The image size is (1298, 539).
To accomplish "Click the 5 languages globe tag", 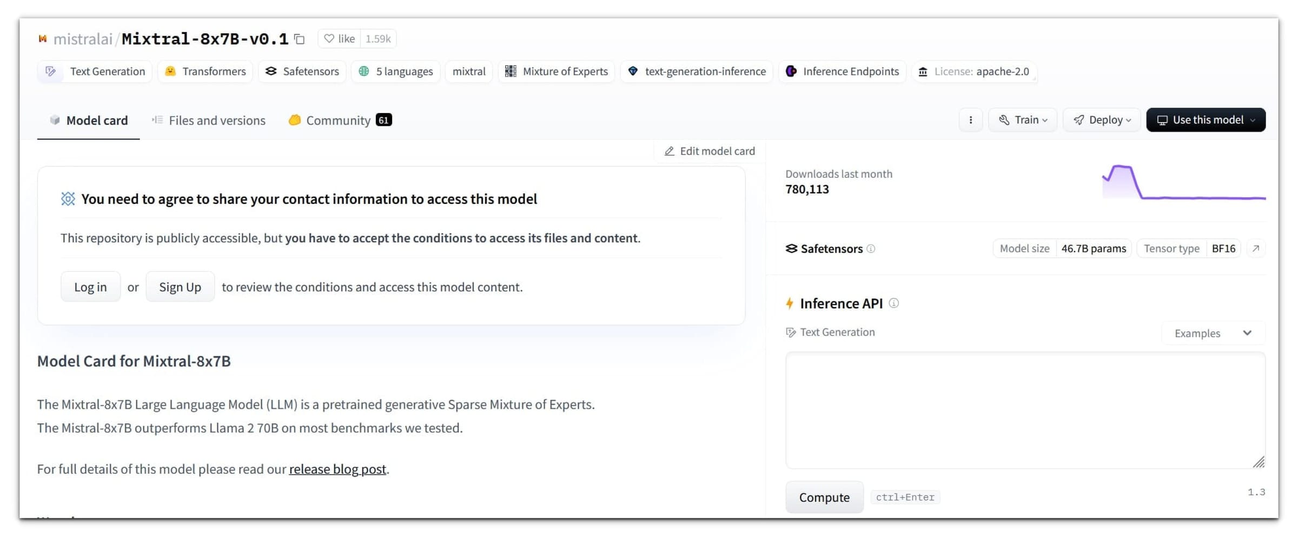I will pyautogui.click(x=396, y=71).
